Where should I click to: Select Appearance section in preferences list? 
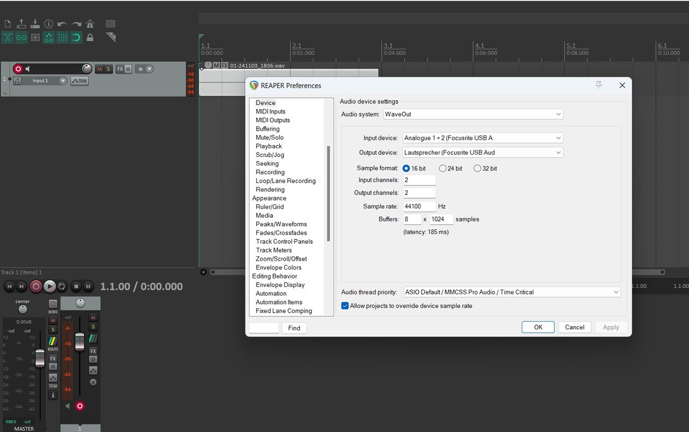269,198
